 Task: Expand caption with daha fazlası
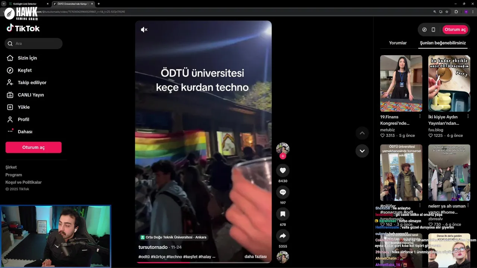click(x=256, y=256)
